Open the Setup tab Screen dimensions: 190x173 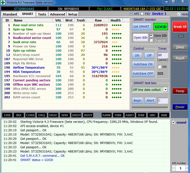(73, 14)
